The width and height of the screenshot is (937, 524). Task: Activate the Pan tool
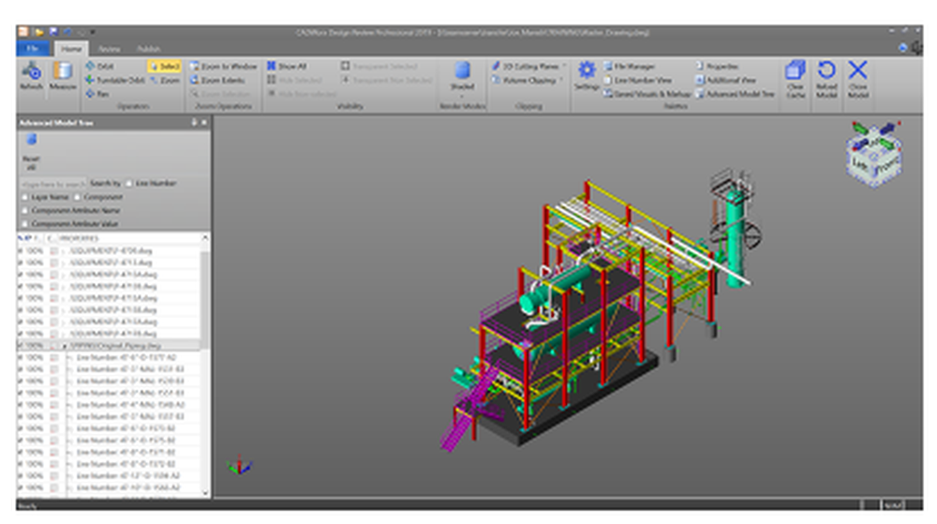click(97, 94)
